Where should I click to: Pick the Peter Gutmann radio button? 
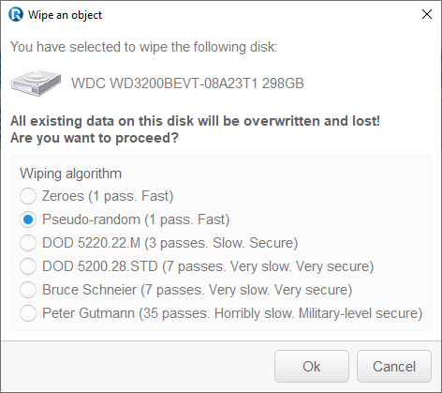point(28,313)
